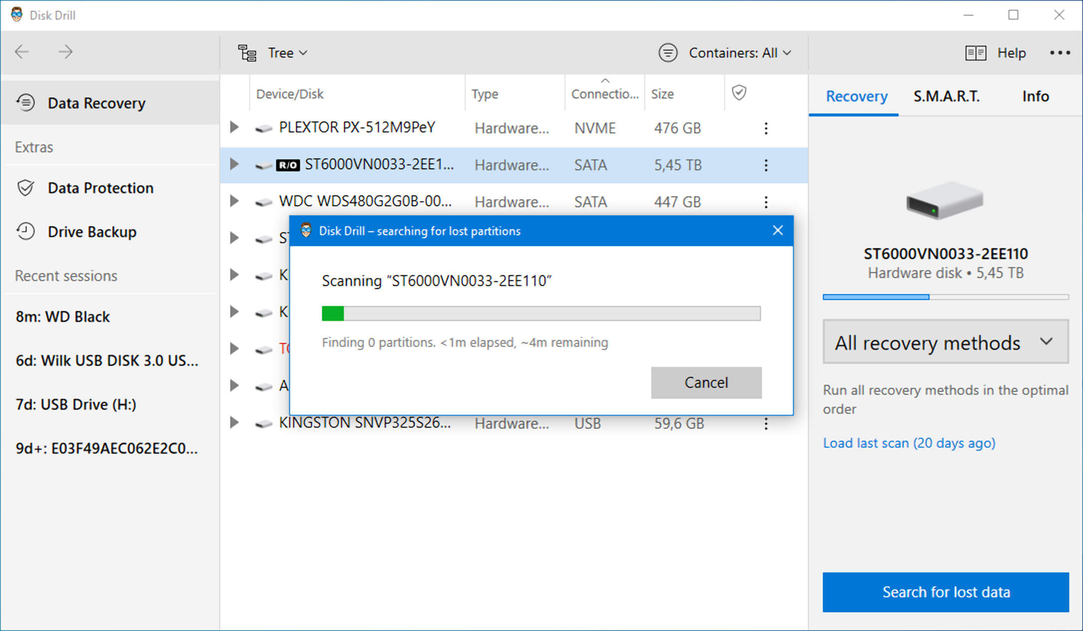Image resolution: width=1083 pixels, height=631 pixels.
Task: Click the Disk Drill icon in dialog title
Action: [x=306, y=230]
